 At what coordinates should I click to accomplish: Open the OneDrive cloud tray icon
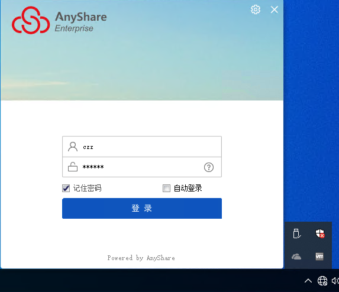coord(296,257)
